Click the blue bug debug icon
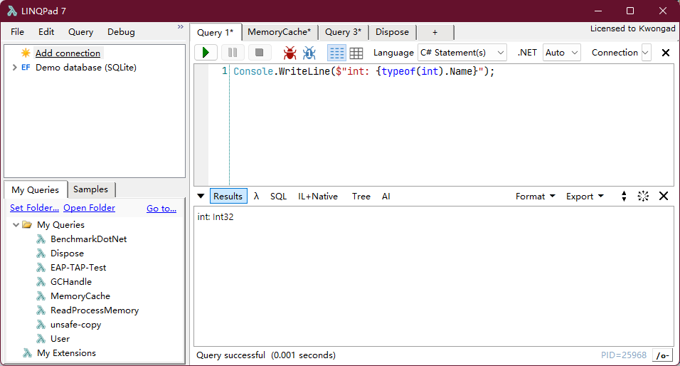 coord(309,53)
